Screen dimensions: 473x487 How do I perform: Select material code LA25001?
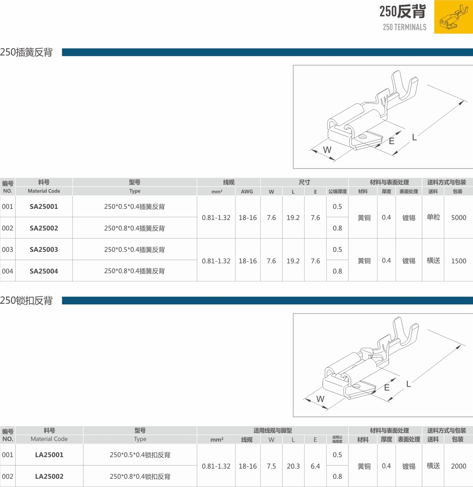49,455
